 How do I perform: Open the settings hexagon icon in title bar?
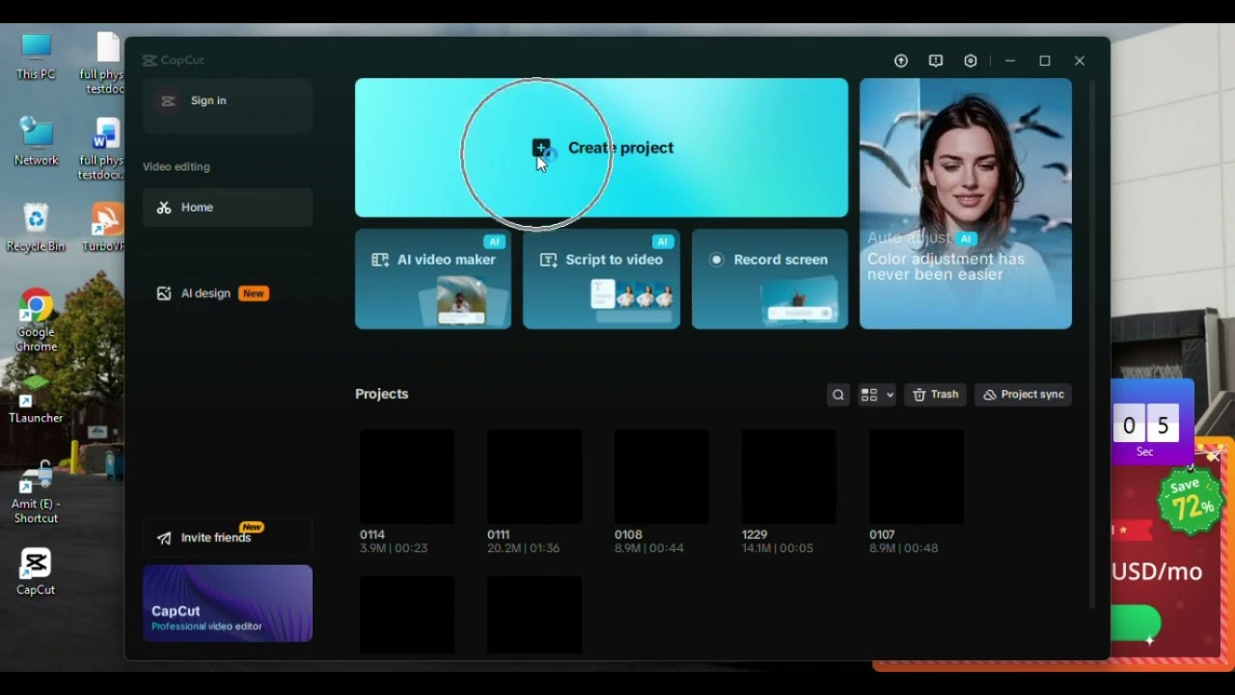click(971, 61)
